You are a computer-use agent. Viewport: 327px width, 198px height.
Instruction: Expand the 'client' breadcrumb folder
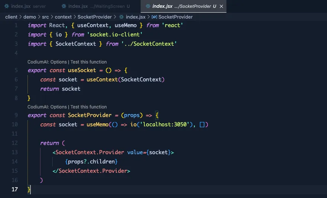tap(11, 17)
